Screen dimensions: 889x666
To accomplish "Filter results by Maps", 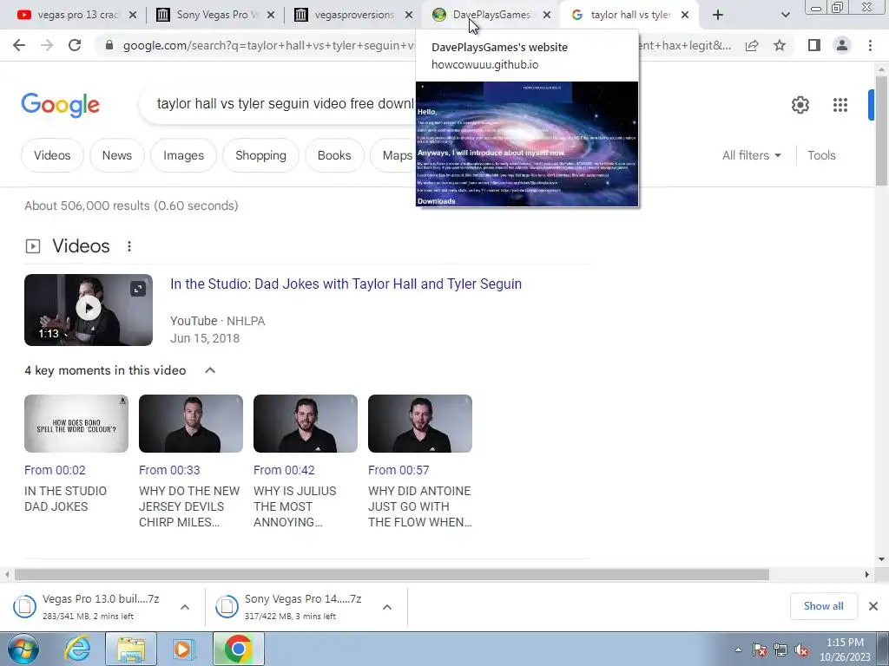I will (x=394, y=155).
